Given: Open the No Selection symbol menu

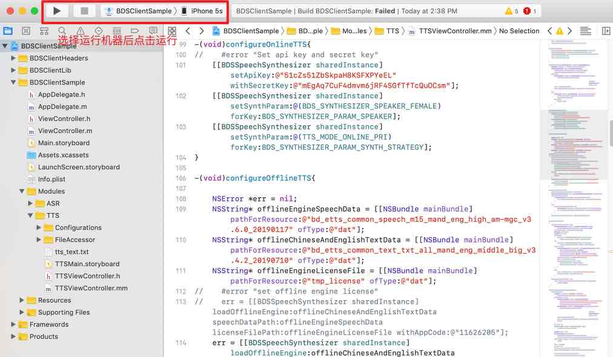Looking at the screenshot, I should coord(519,31).
